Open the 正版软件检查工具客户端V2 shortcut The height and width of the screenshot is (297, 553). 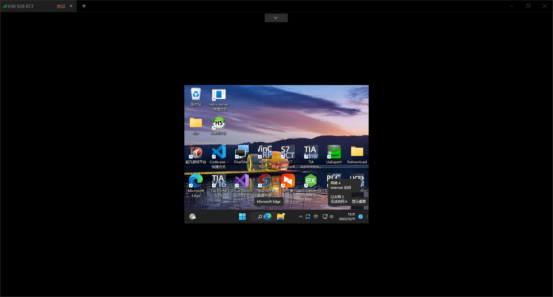coord(265,186)
